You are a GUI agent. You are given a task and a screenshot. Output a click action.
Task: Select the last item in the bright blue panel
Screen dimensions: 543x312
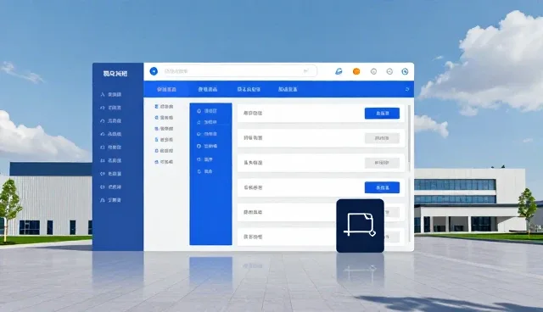coord(205,171)
